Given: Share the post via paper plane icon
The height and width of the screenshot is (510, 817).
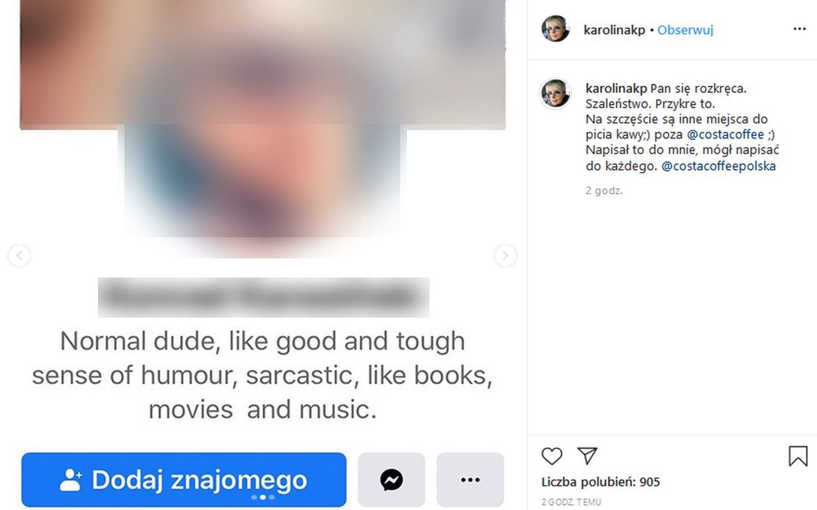Looking at the screenshot, I should click(x=588, y=456).
